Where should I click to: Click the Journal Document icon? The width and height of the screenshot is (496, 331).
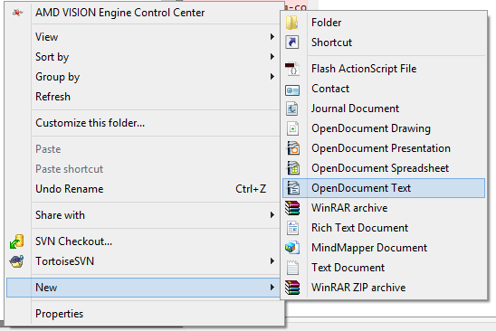coord(292,109)
